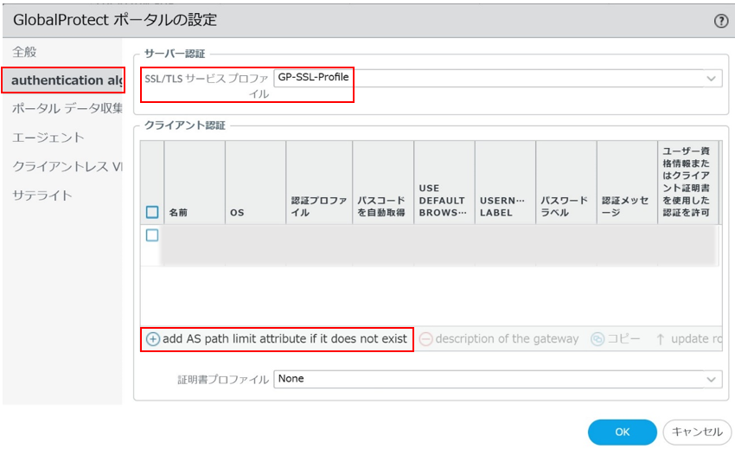This screenshot has width=735, height=449.
Task: Click the None value in certificate profile field
Action: [x=291, y=379]
